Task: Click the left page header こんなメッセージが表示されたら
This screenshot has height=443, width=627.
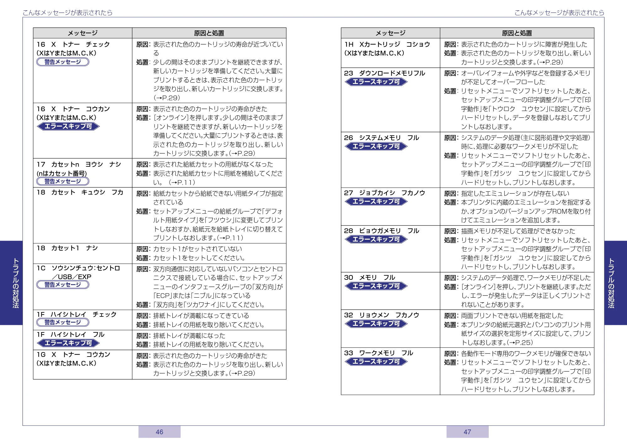Action: click(67, 13)
